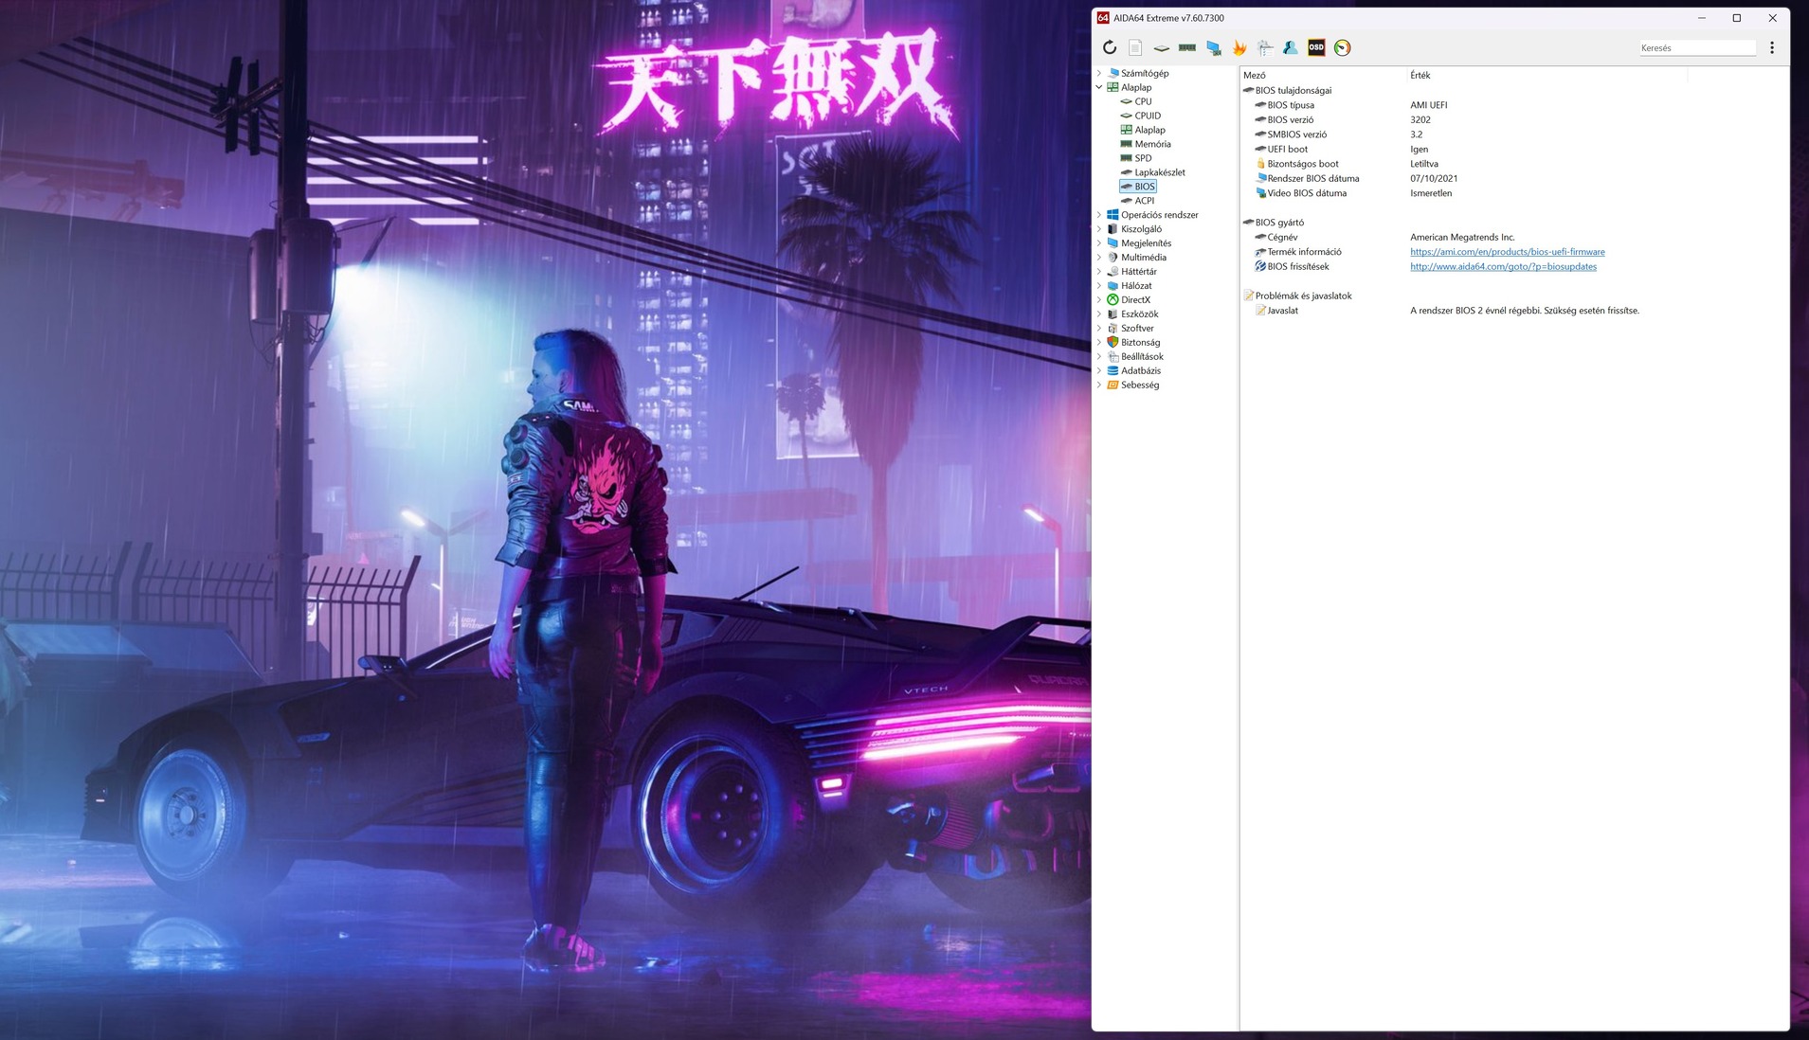Click the orange Sebesség benchmark icon
This screenshot has width=1809, height=1040.
click(1113, 386)
